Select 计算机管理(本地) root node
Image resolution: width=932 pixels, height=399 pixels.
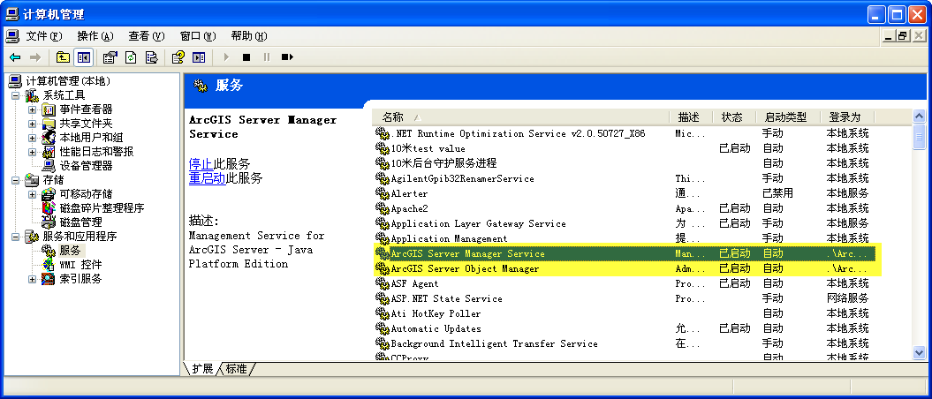pos(68,81)
